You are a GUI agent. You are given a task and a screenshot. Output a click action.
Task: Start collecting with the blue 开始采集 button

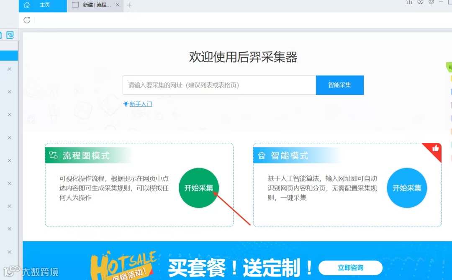(407, 188)
